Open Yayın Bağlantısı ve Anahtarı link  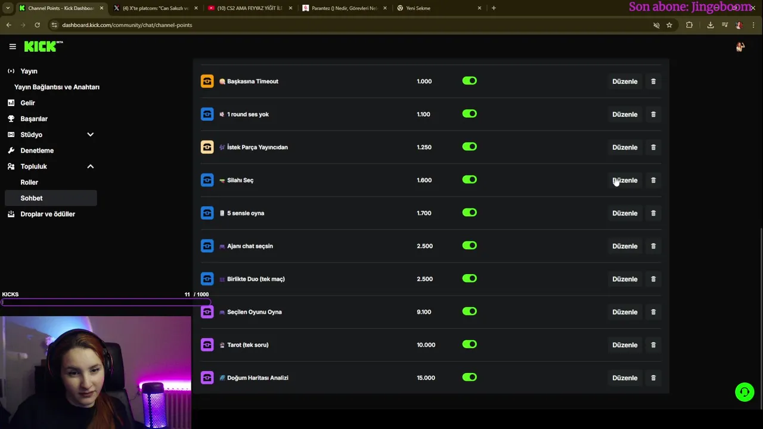point(57,87)
